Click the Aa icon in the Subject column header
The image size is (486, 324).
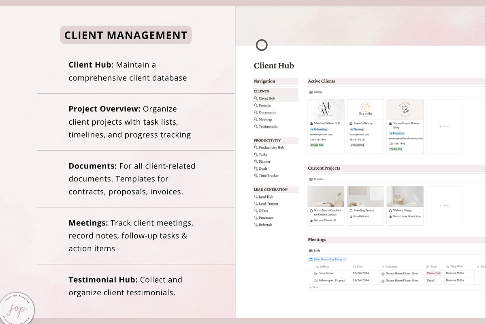click(317, 266)
